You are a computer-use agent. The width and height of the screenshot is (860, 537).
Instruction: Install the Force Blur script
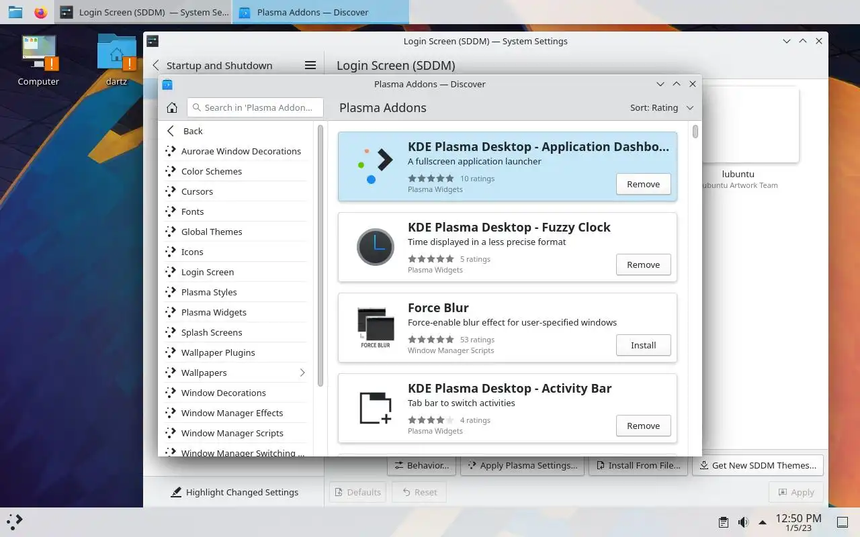point(643,345)
